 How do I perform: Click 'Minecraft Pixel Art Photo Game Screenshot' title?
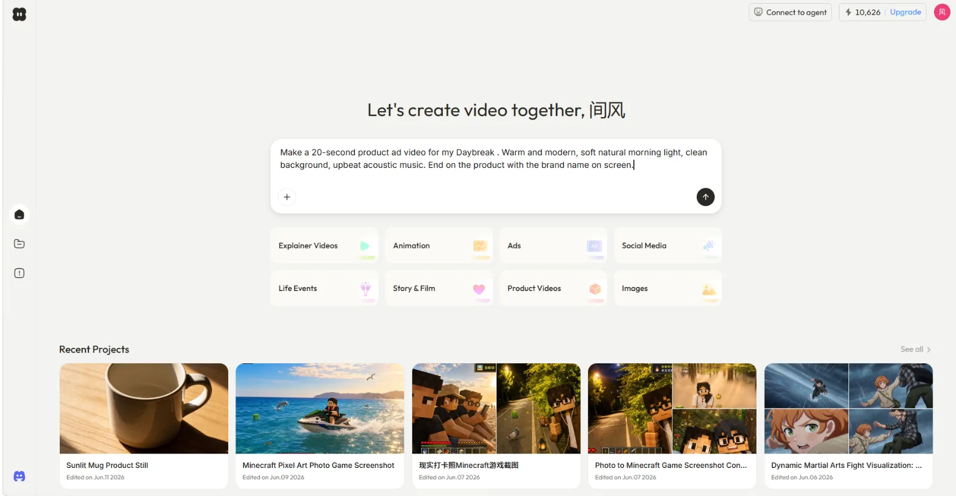tap(318, 466)
